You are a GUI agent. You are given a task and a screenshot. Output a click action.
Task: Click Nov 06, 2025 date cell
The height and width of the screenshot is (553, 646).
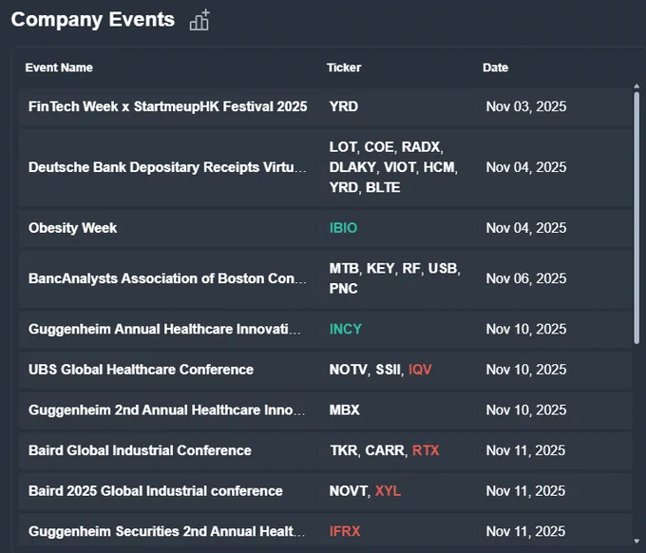(x=526, y=278)
